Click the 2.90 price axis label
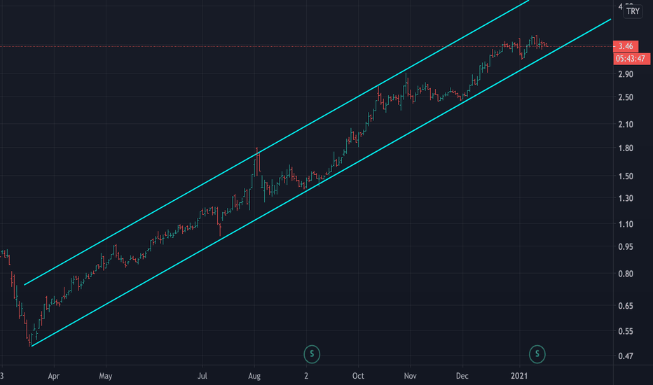This screenshot has height=385, width=653. (626, 74)
